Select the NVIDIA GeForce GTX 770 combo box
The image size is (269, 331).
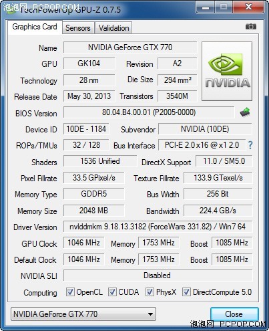pos(83,314)
